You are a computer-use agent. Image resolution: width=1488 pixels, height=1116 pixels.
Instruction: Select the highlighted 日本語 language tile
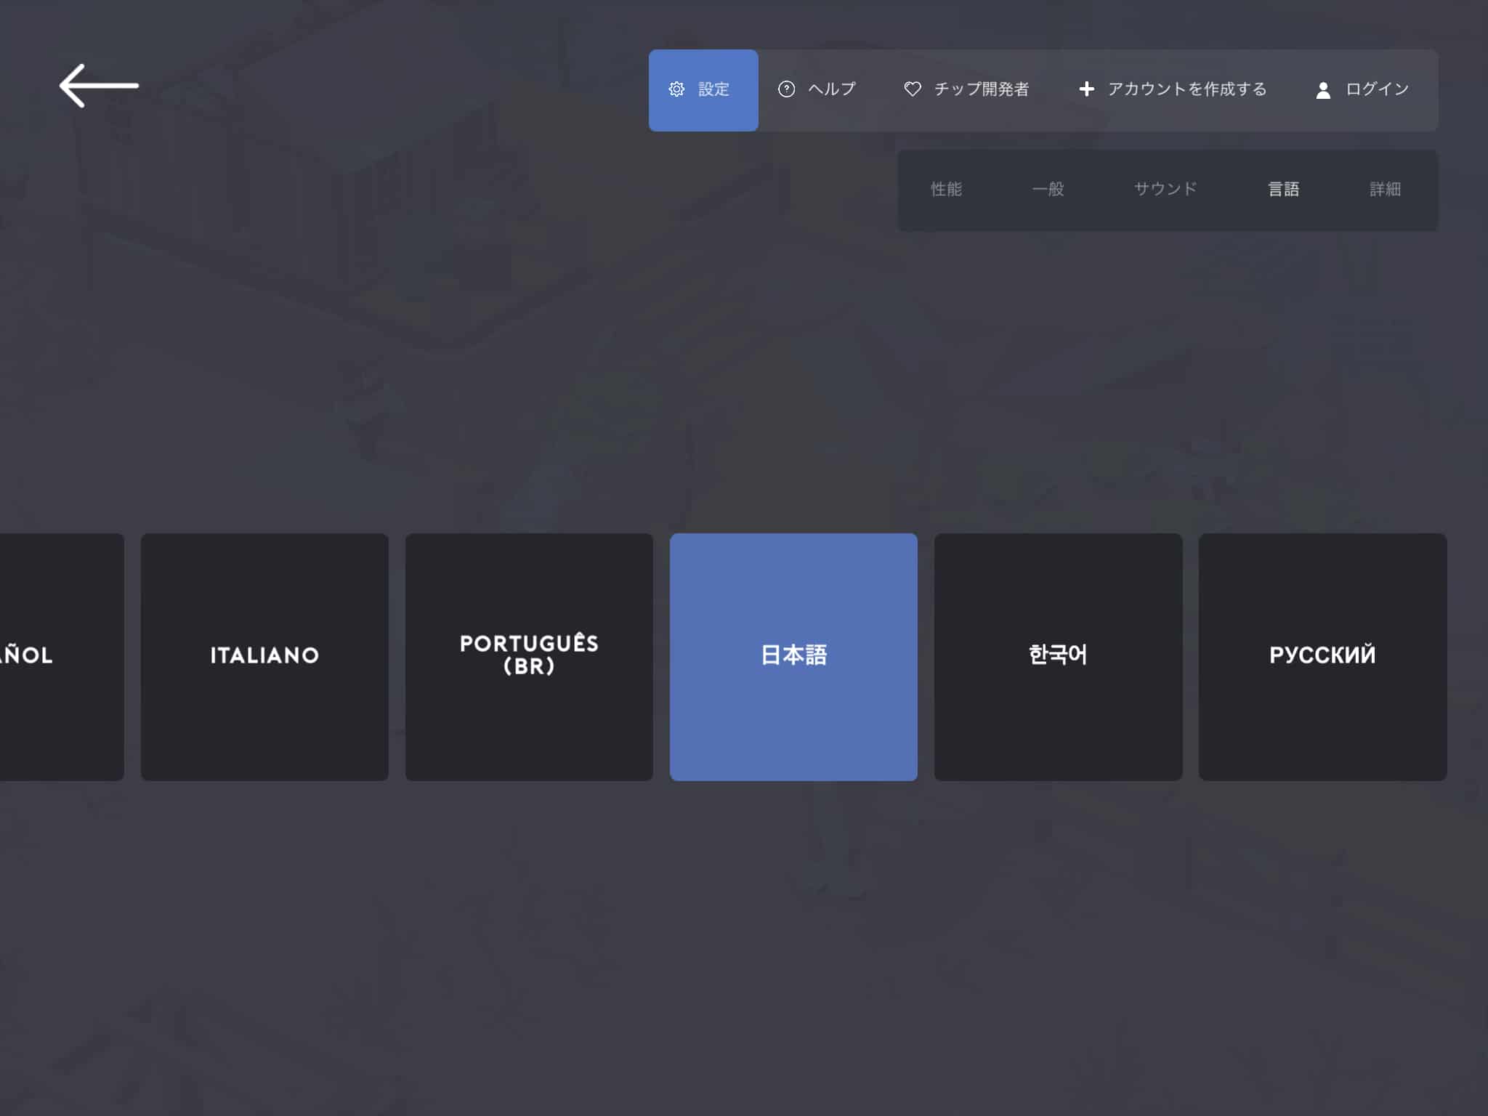pos(794,655)
